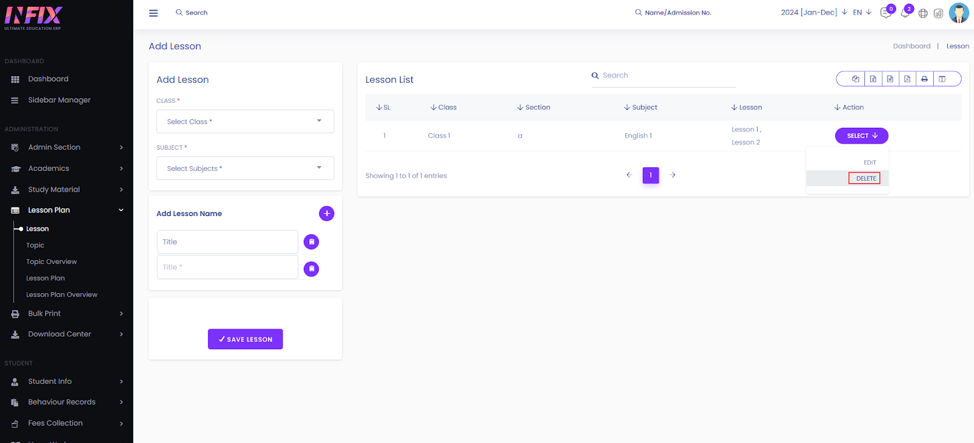Click the Bulk Print printer icon
Image resolution: width=974 pixels, height=443 pixels.
point(15,314)
